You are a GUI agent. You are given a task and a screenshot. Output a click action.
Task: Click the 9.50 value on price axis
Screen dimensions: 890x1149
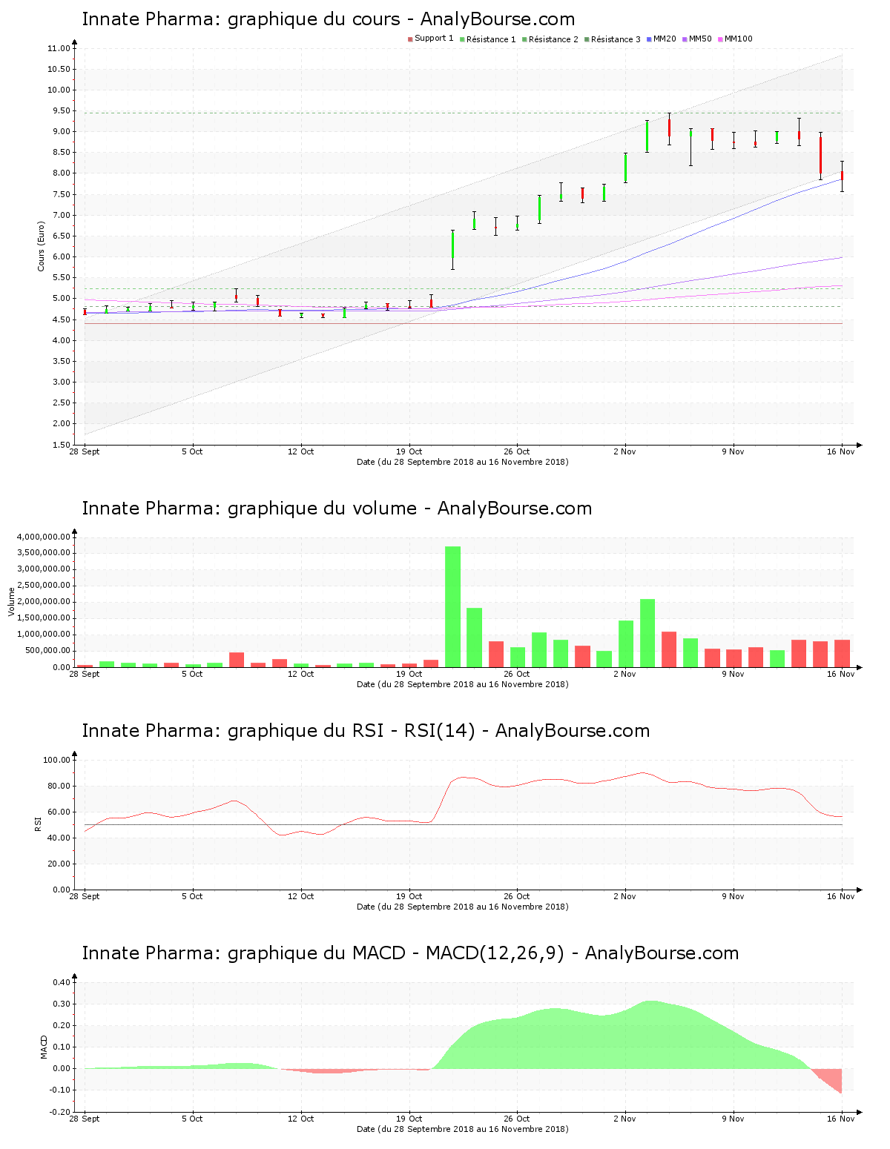61,111
